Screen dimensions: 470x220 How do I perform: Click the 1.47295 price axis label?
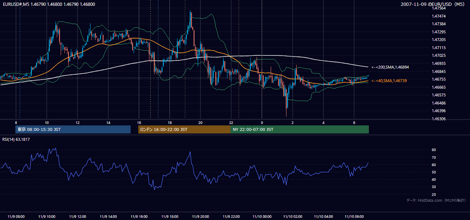[439, 32]
